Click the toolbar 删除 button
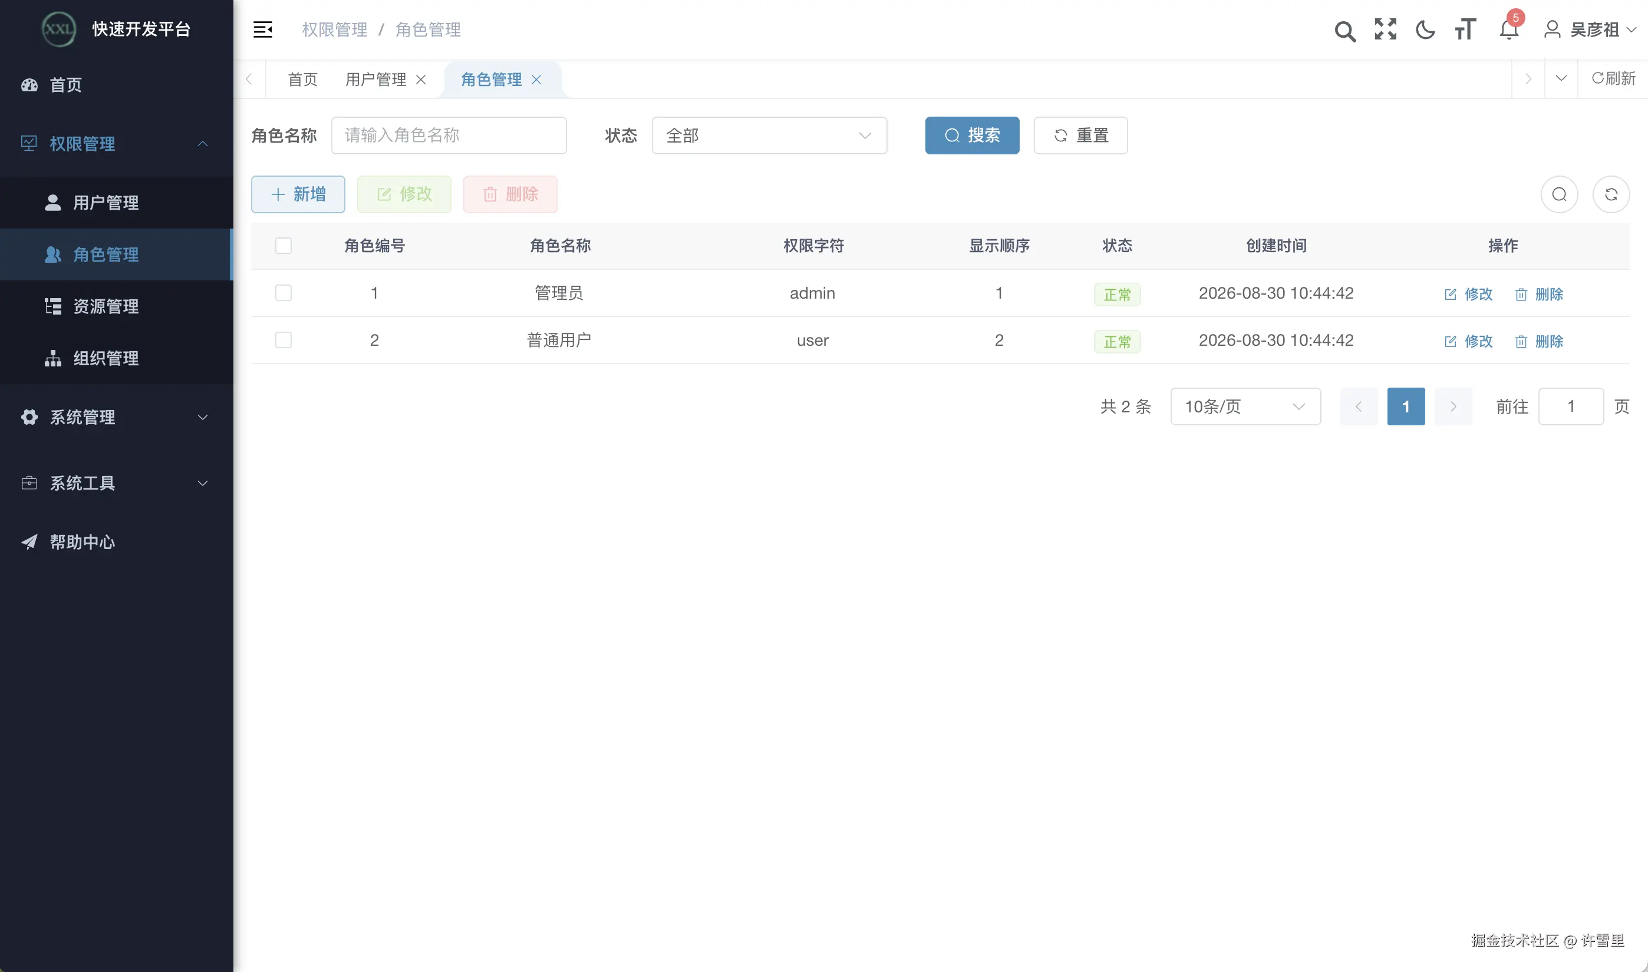 510,194
